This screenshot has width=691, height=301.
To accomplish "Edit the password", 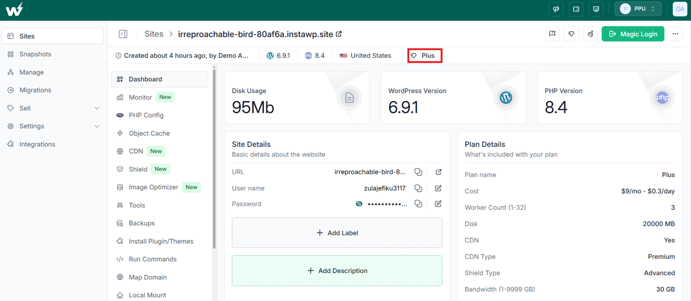I will tap(438, 204).
